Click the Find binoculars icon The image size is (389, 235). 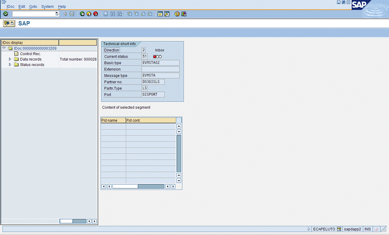(112, 14)
